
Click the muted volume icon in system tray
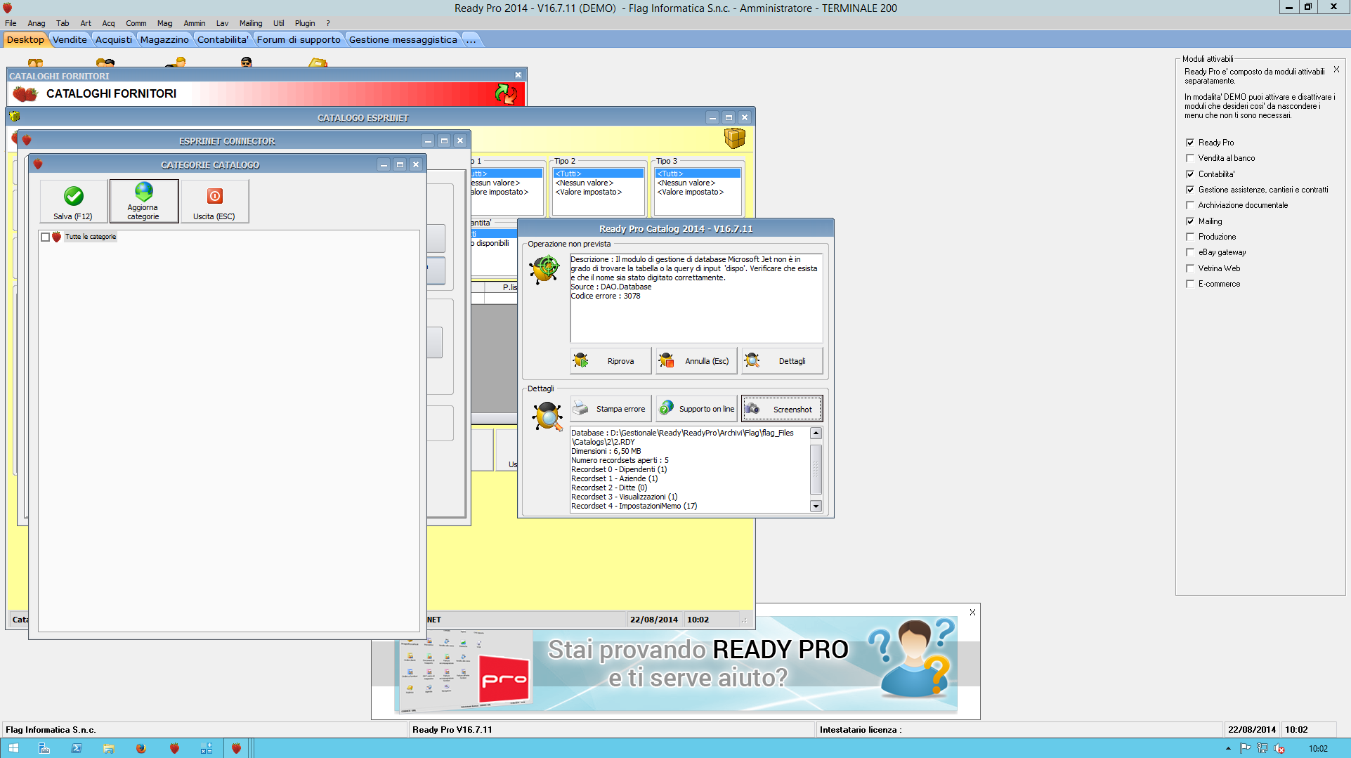pyautogui.click(x=1279, y=749)
